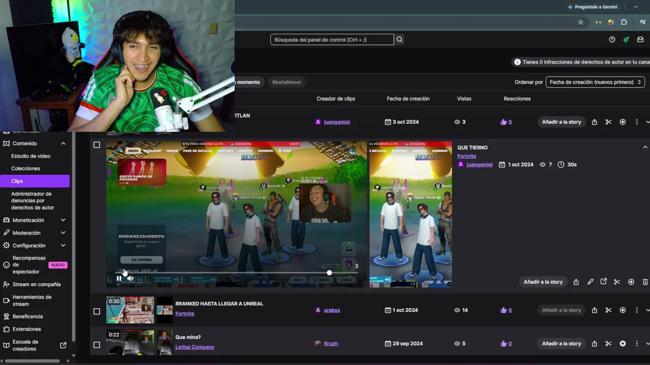650x365 pixels.
Task: Open the help question mark icon
Action: (x=612, y=40)
